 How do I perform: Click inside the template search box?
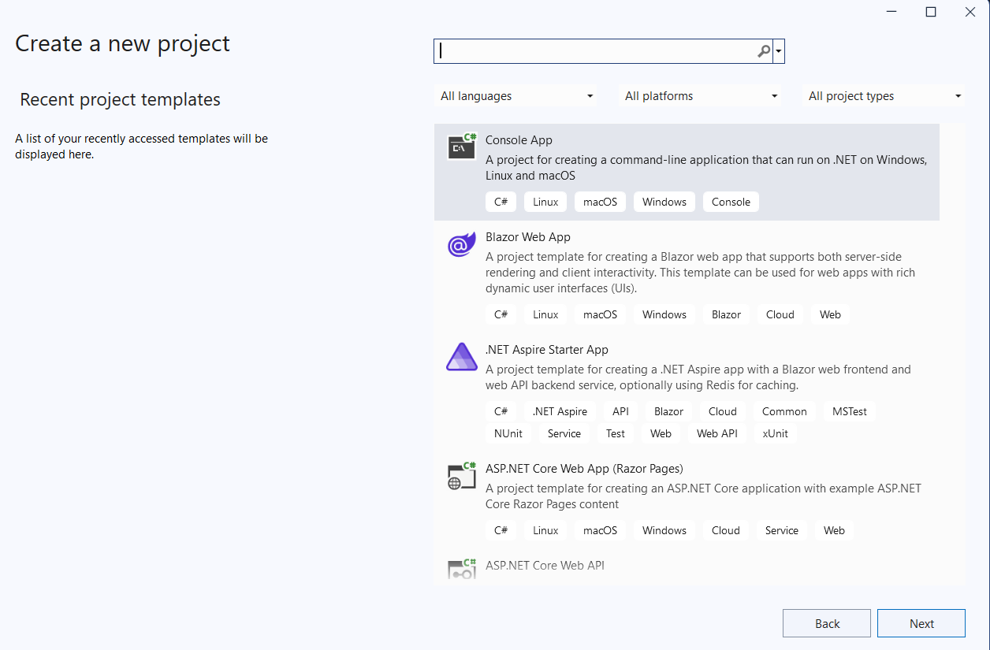pos(599,50)
